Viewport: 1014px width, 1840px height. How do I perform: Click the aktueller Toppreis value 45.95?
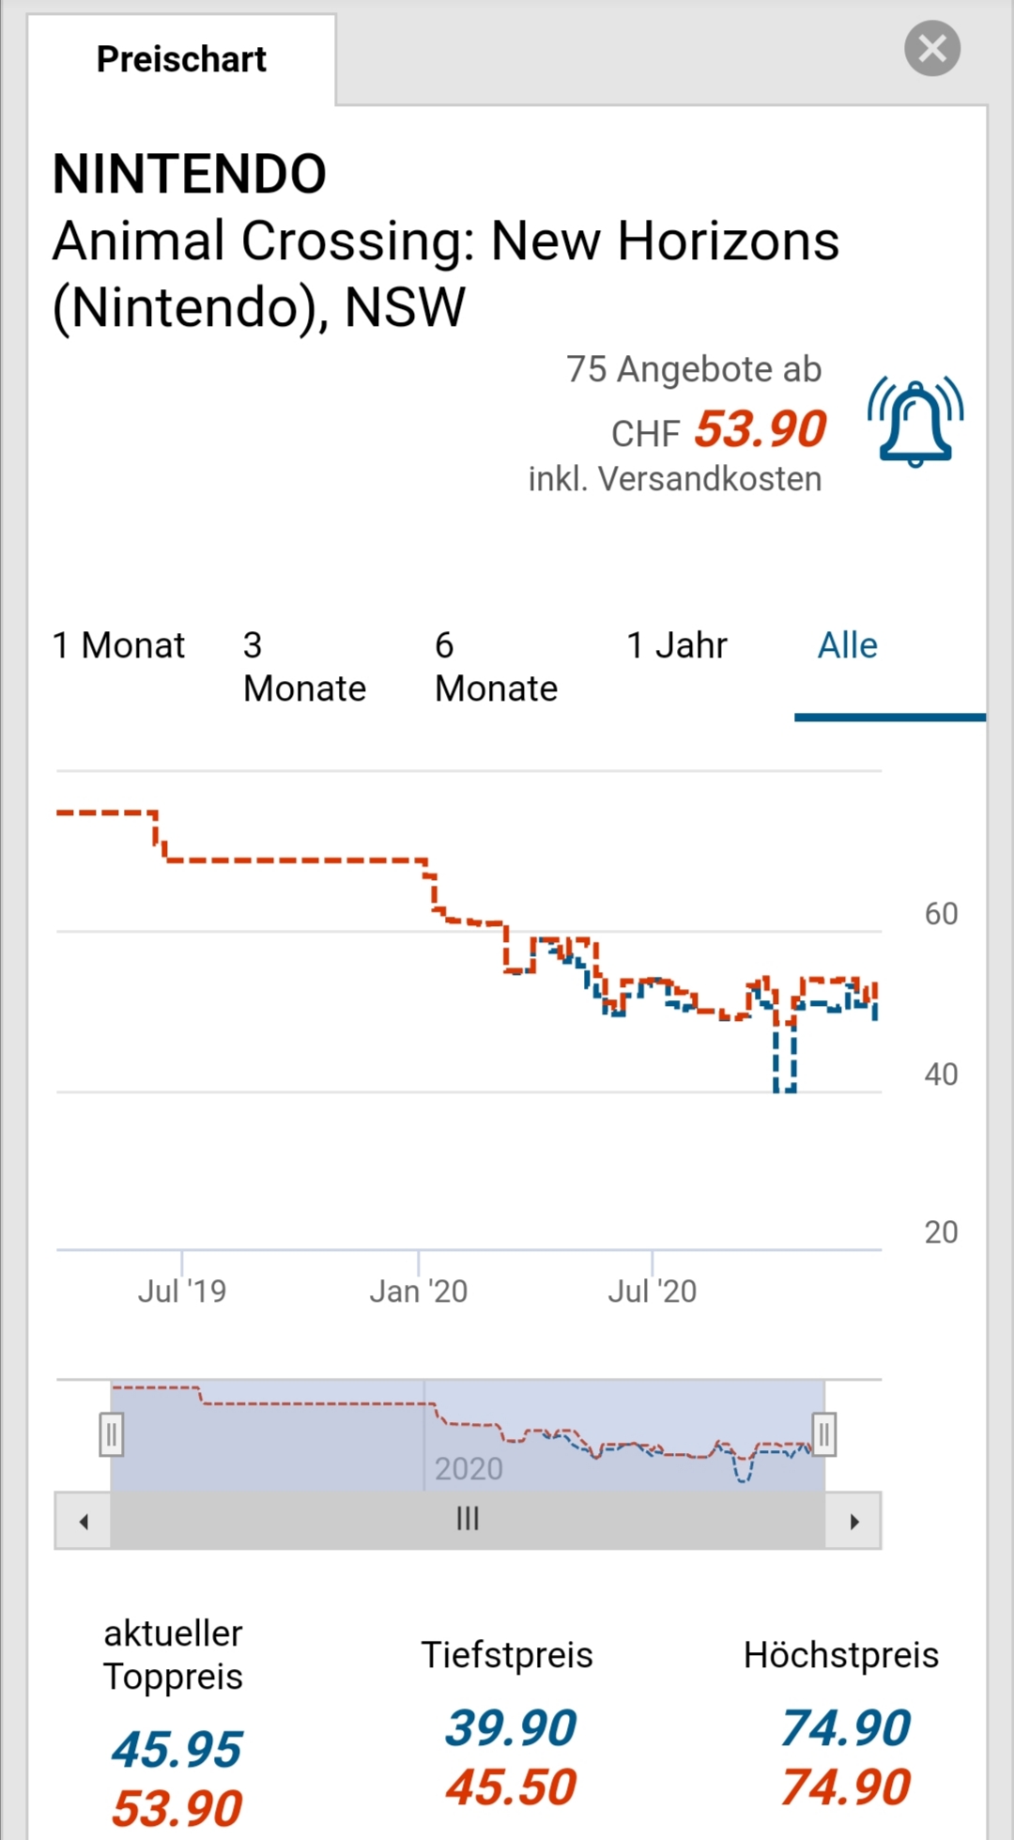click(x=177, y=1749)
